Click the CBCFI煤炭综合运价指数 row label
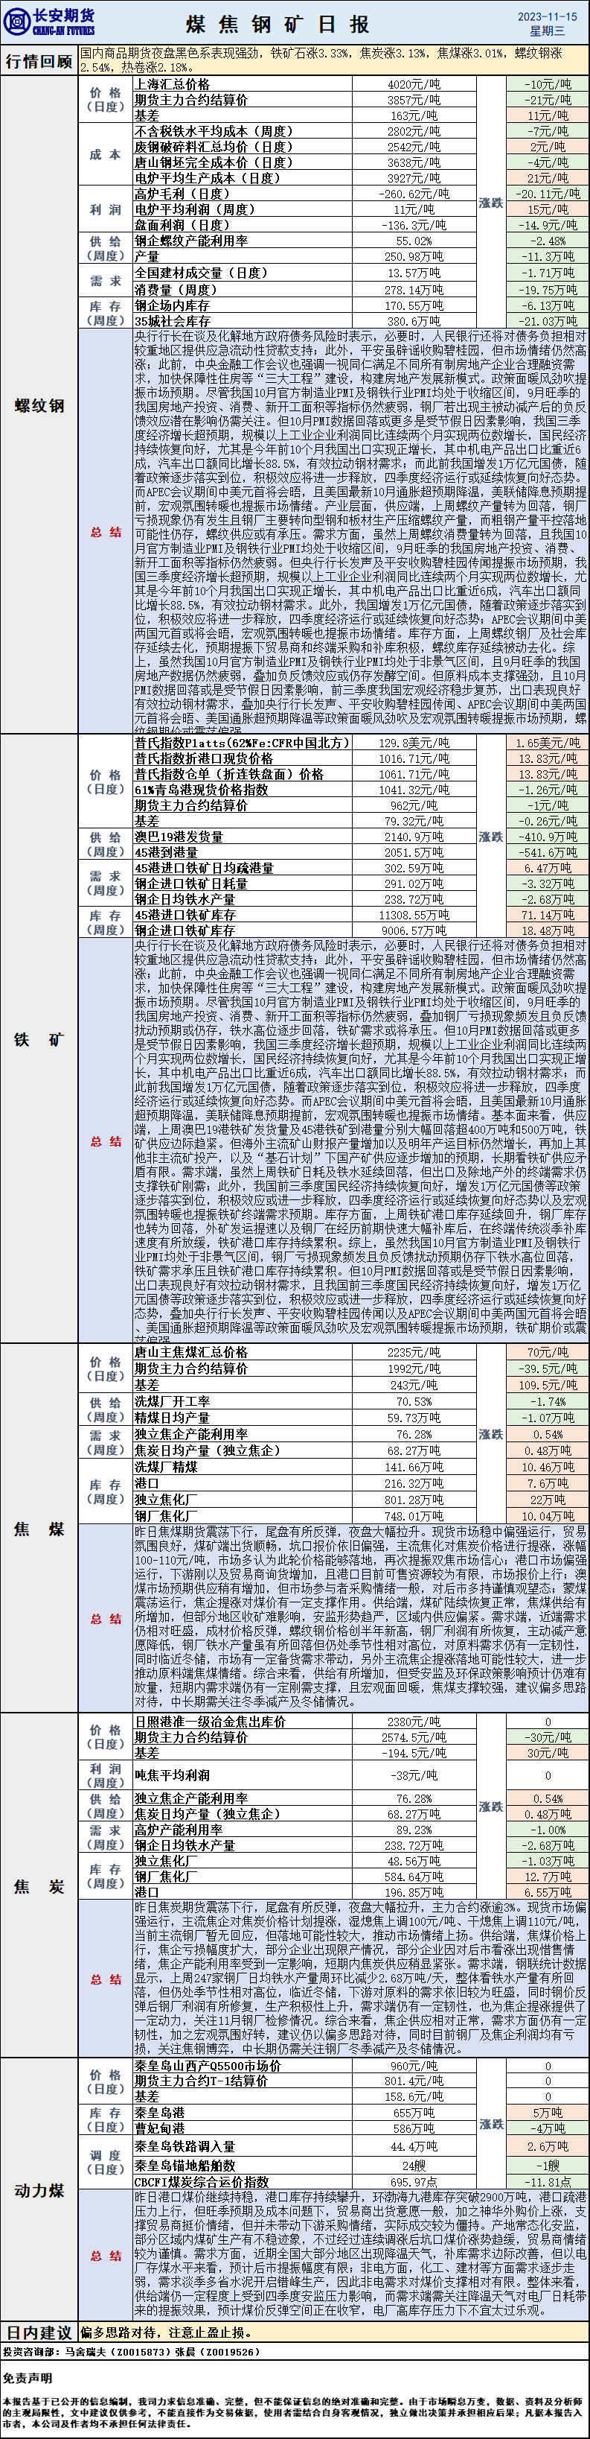 click(202, 2181)
